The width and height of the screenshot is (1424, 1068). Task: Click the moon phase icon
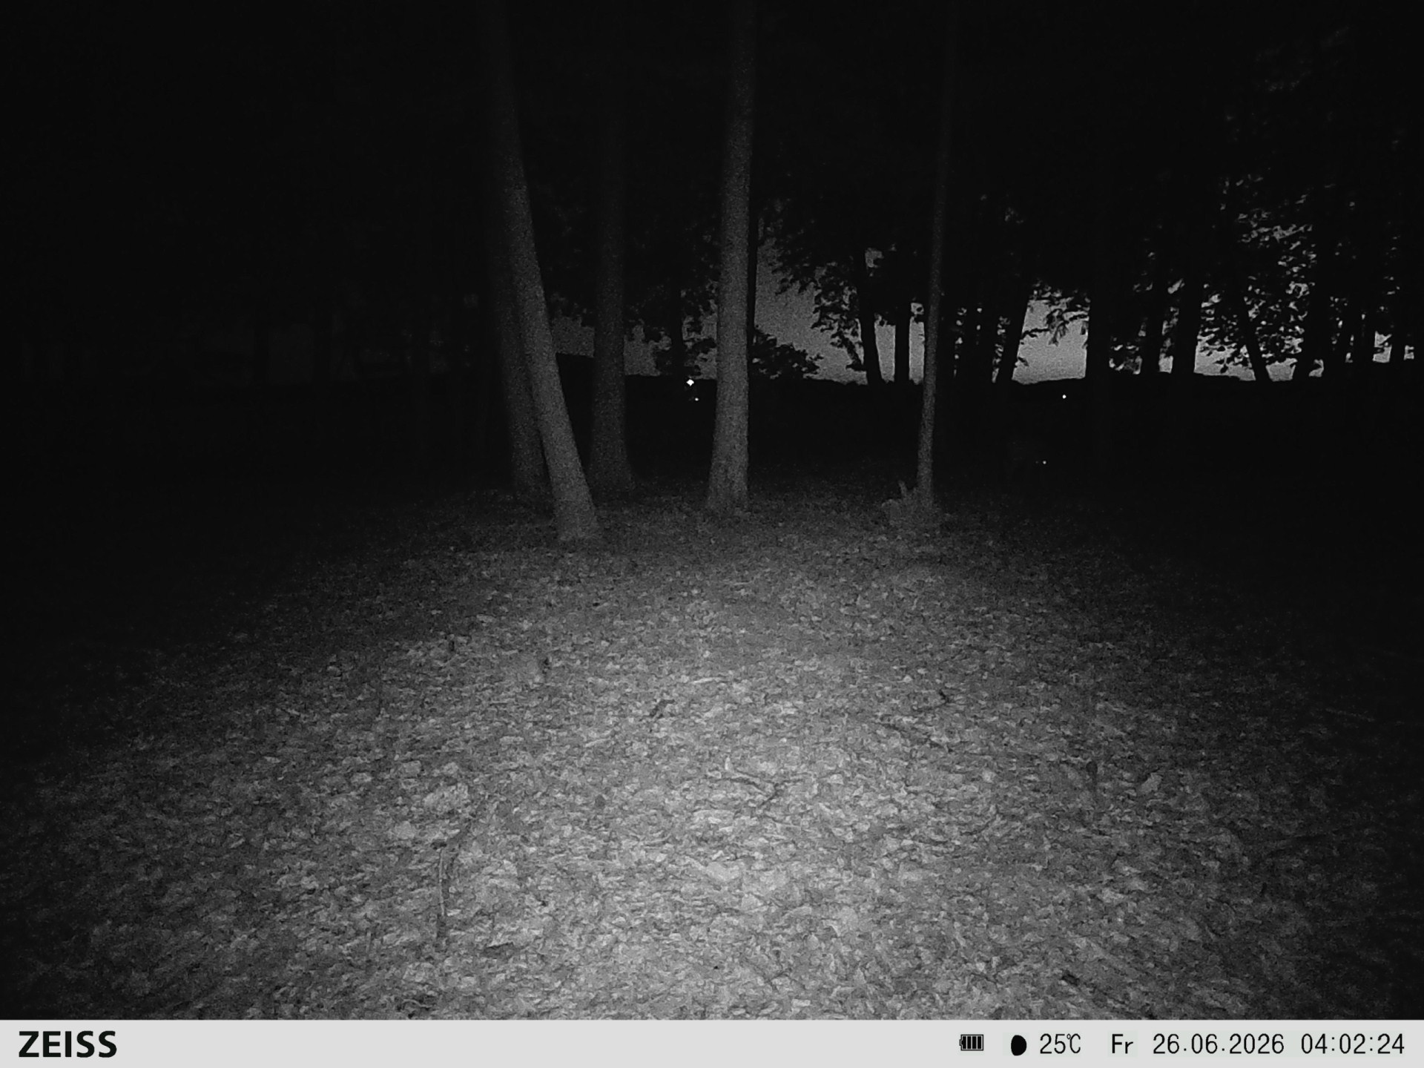(x=1018, y=1045)
